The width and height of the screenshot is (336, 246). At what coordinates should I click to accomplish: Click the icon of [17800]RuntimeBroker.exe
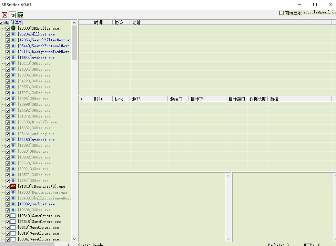click(x=13, y=192)
